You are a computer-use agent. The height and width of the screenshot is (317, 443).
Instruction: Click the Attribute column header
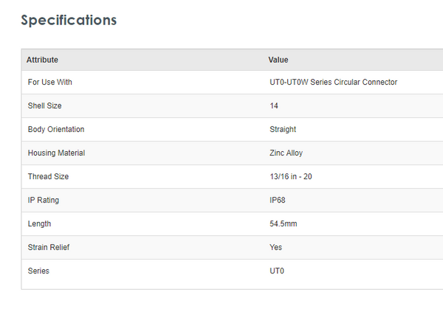pos(42,60)
